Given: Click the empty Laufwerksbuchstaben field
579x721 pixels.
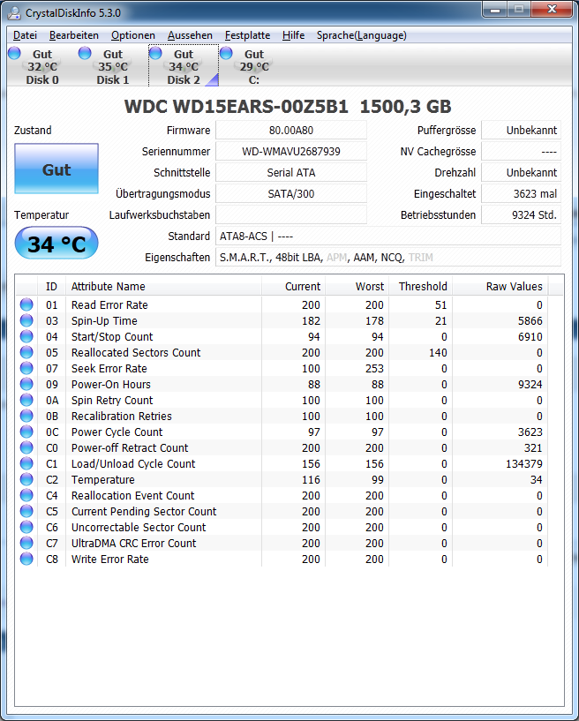Looking at the screenshot, I should (291, 214).
